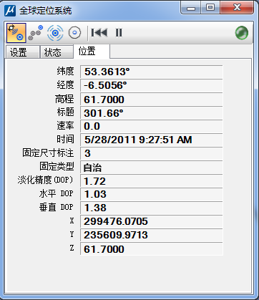259x300 pixels.
Task: Click the 固定类型 value 自治
Action: pyautogui.click(x=152, y=168)
